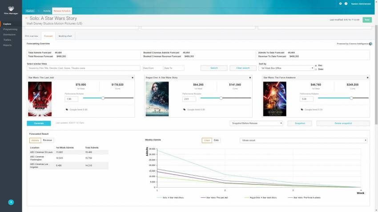
Task: Switch forecasted result to Revenue
Action: [x=47, y=140]
